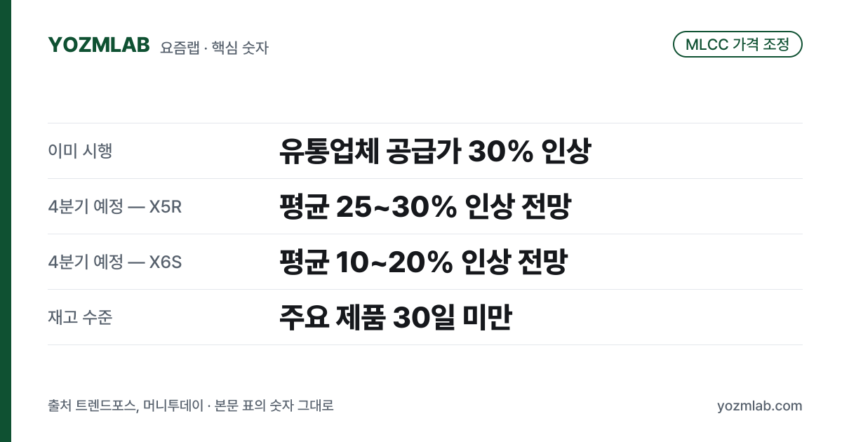Click the green vertical accent bar
Image resolution: width=842 pixels, height=442 pixels.
pos(6,221)
